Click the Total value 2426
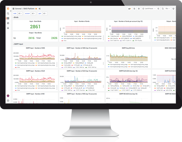The height and width of the screenshot is (142, 182). [x=54, y=38]
